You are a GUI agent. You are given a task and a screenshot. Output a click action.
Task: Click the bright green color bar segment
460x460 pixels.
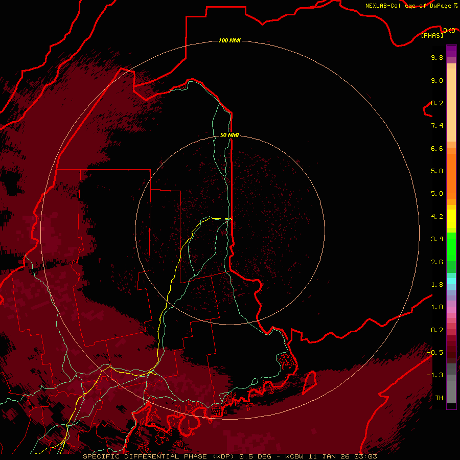click(x=451, y=246)
